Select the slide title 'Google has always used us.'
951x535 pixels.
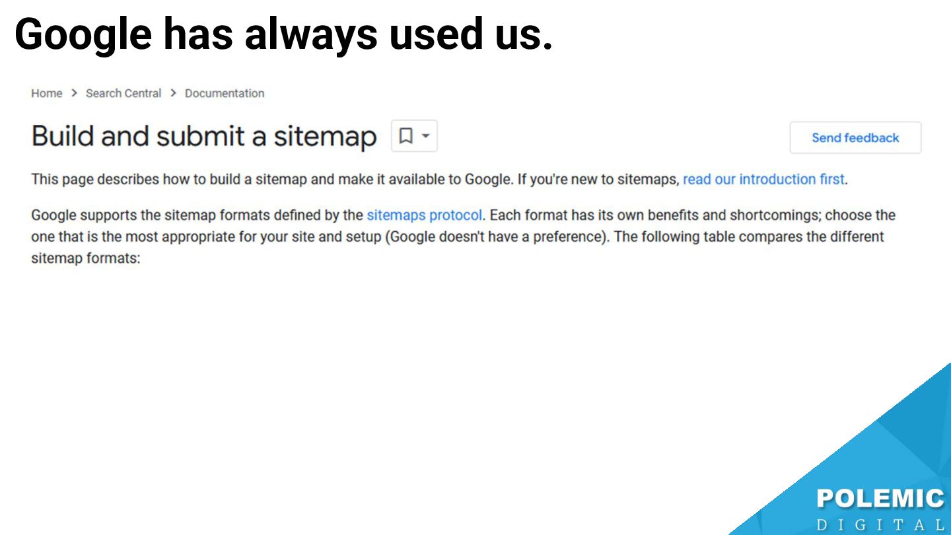pyautogui.click(x=283, y=34)
